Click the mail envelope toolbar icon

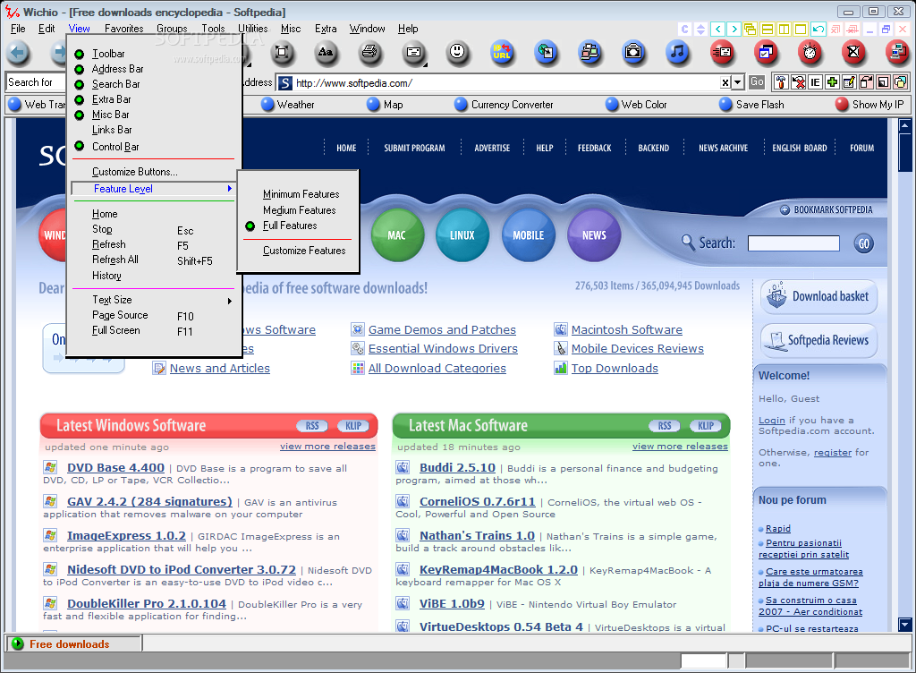(x=413, y=53)
